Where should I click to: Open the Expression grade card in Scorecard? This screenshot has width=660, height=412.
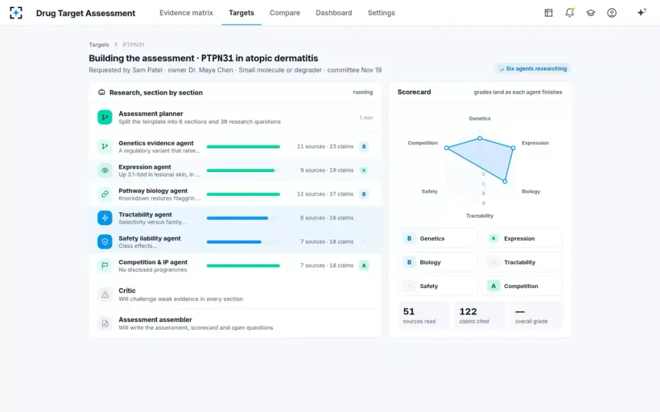pos(522,238)
